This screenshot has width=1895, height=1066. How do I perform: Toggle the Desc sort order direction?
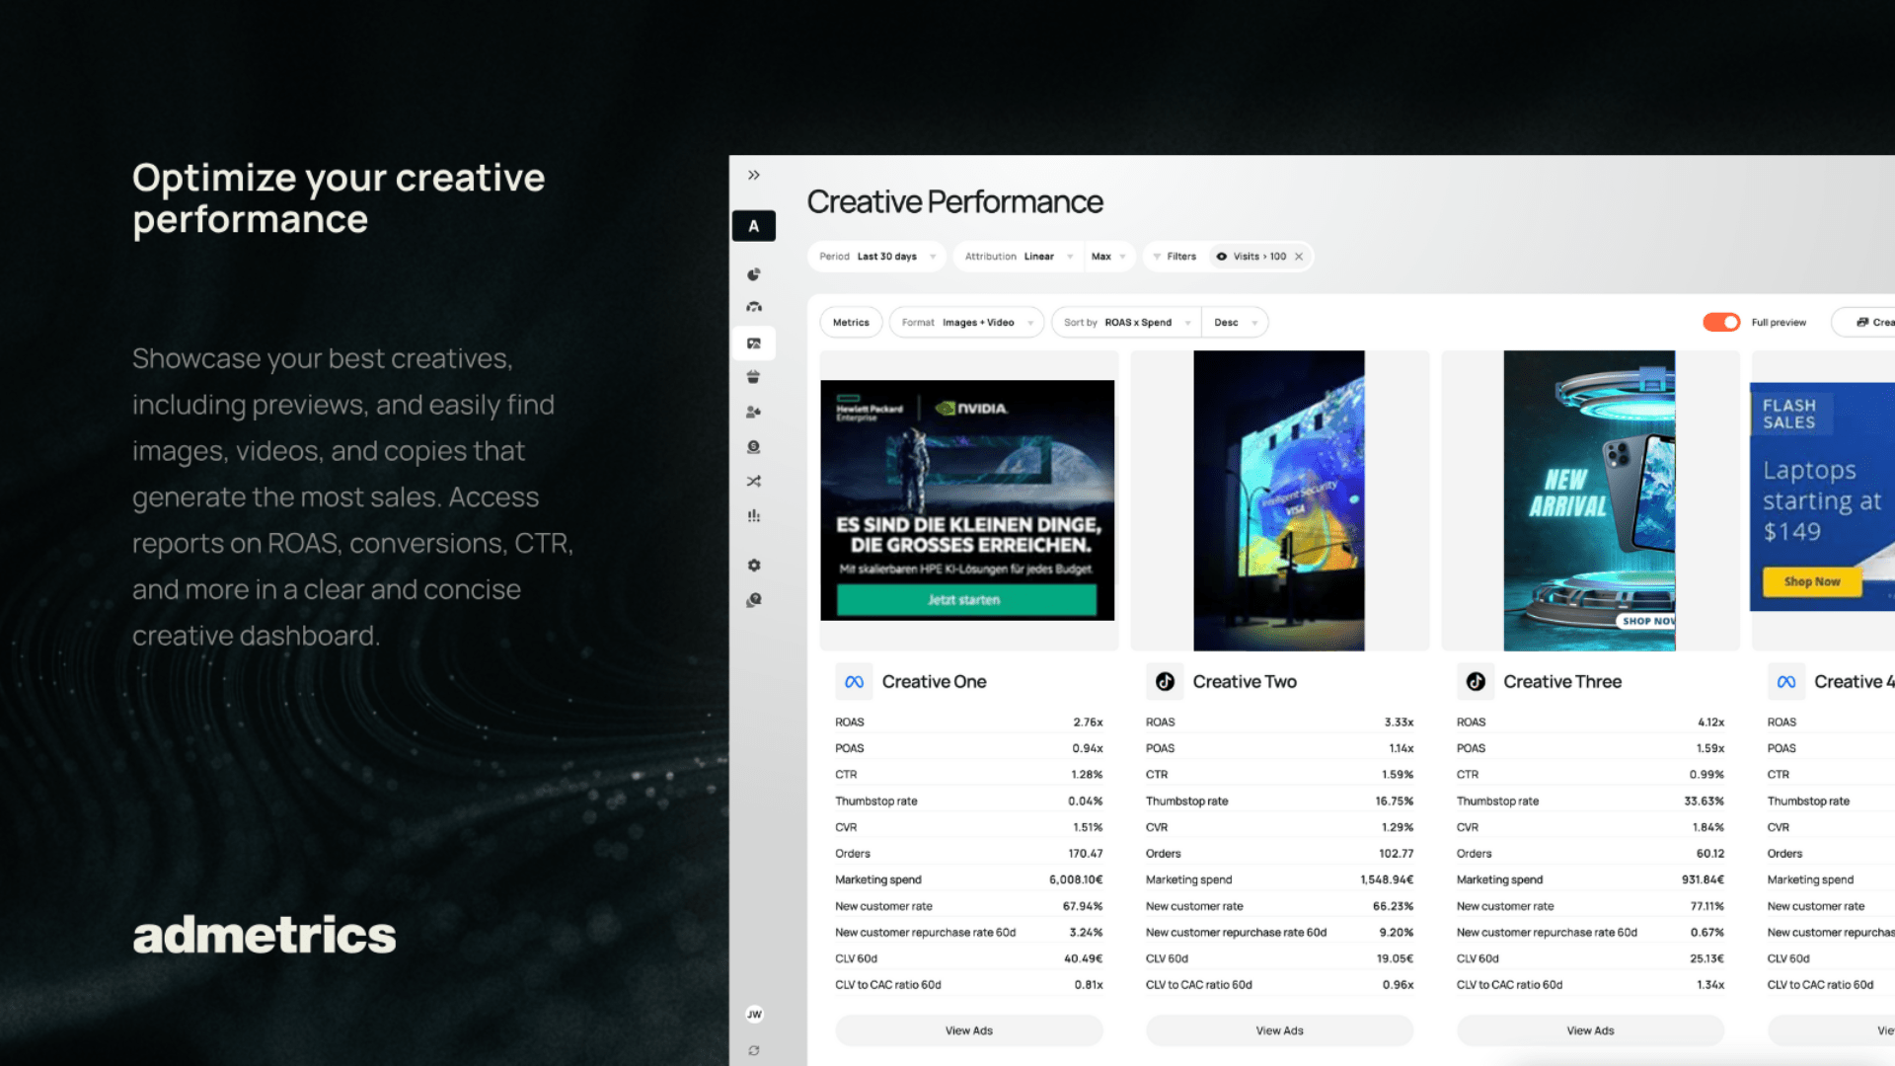tap(1231, 322)
